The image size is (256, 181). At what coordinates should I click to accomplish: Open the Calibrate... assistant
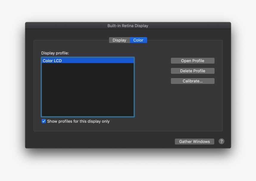point(193,81)
